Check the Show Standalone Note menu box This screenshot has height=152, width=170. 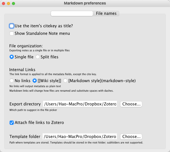coord(12,33)
